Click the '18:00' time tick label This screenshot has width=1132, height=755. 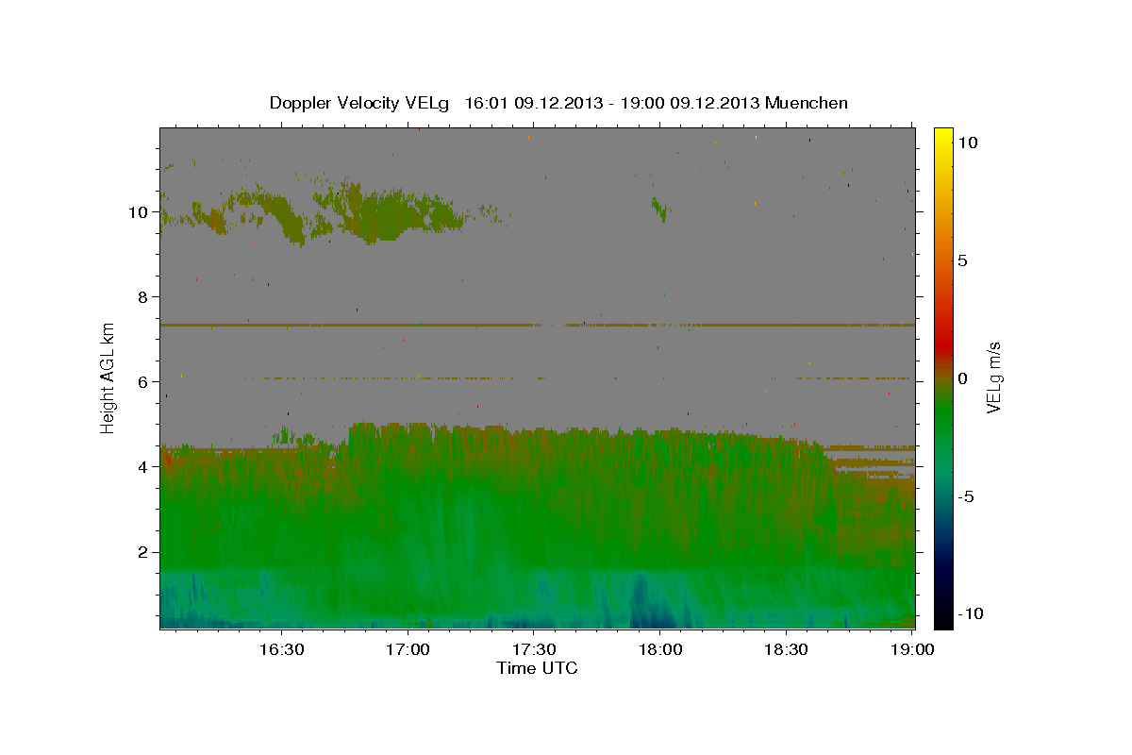tap(660, 650)
